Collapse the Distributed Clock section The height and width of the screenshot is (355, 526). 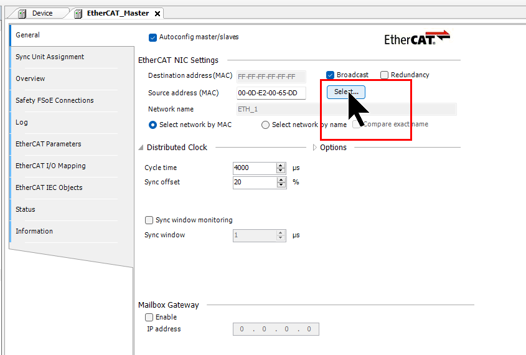pyautogui.click(x=140, y=148)
